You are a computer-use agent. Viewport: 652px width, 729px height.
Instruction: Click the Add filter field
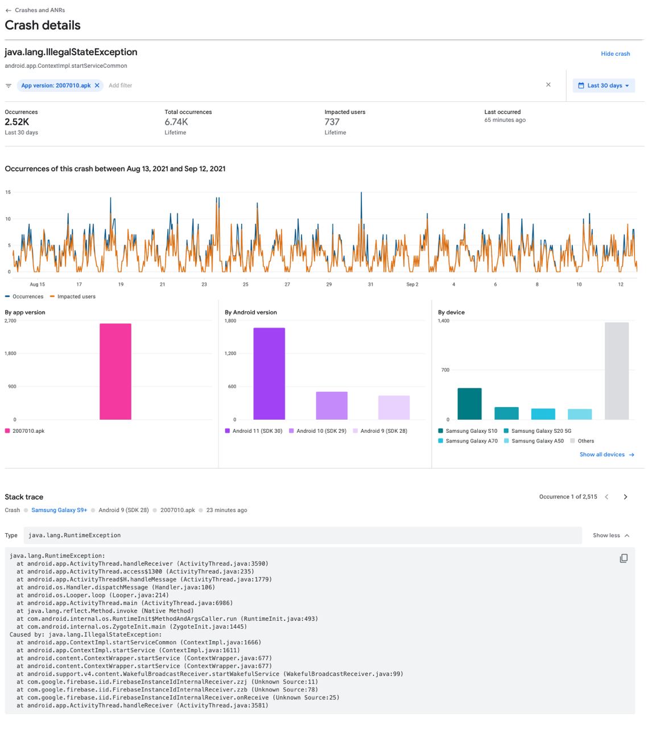pyautogui.click(x=121, y=85)
